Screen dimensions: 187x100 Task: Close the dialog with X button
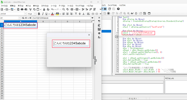(x=89, y=35)
